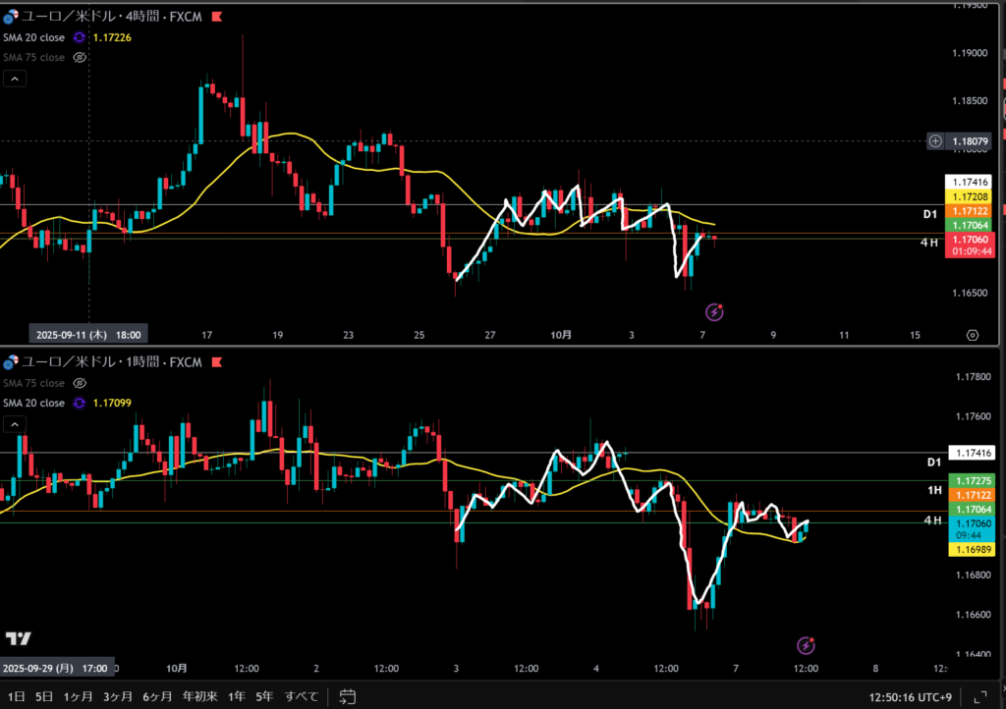Toggle visibility of SMA 75 in 4-hour chart
This screenshot has width=1006, height=709.
[81, 58]
